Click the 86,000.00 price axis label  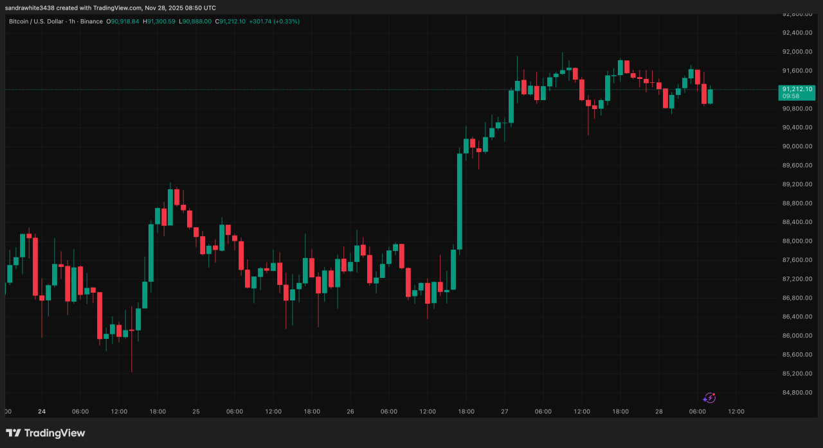pyautogui.click(x=797, y=335)
